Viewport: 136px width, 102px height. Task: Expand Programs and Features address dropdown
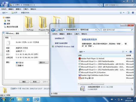96,30
